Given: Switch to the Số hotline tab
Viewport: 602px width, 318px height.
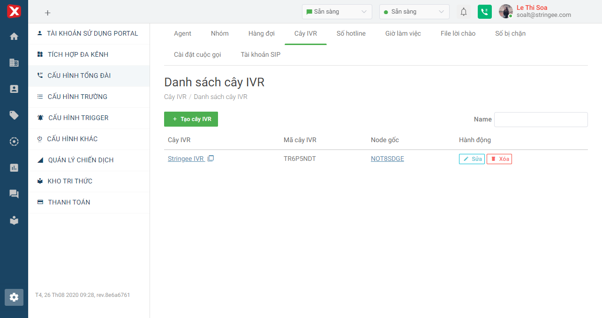Looking at the screenshot, I should 351,33.
